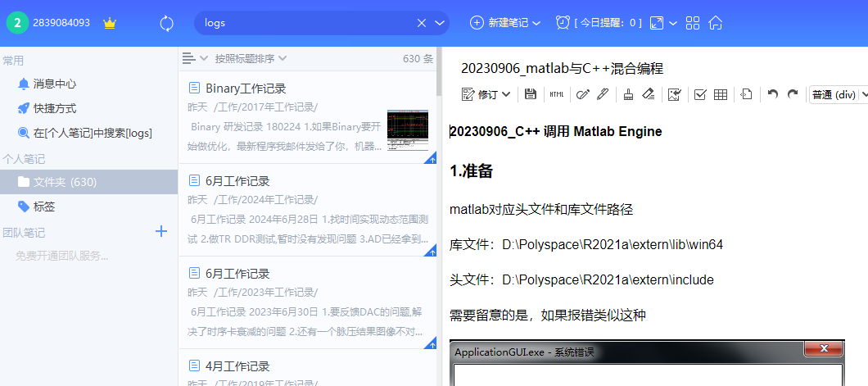Clear the logs search text

(421, 23)
